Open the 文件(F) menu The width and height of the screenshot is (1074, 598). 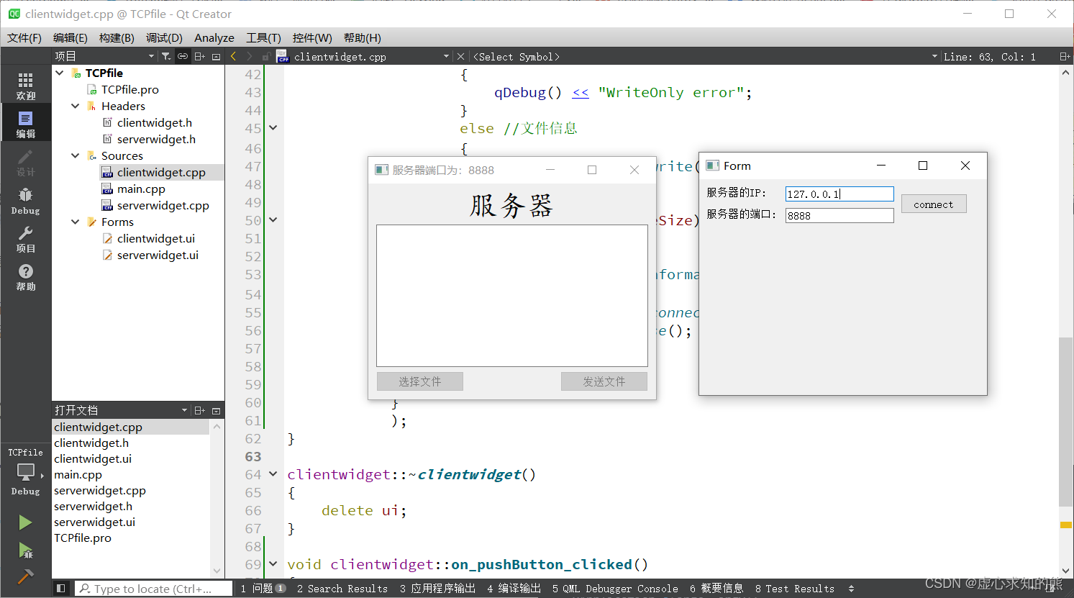24,37
